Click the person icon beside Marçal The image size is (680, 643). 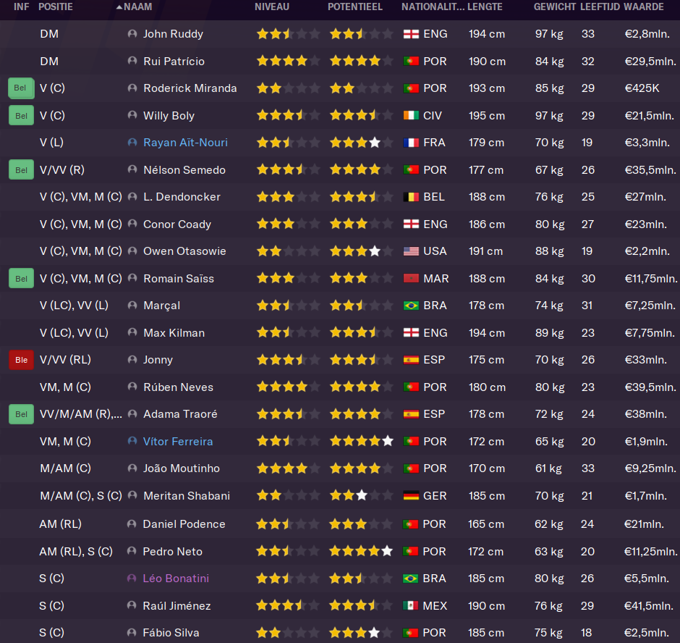coord(132,306)
